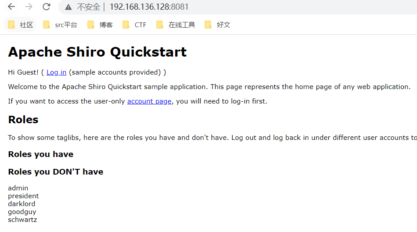Screen dimensions: 417x232
Task: Open the 好文 bookmark folder
Action: [x=217, y=25]
